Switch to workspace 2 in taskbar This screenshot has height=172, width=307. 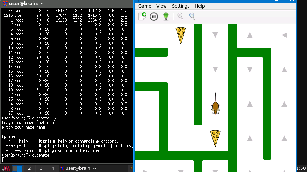point(29,168)
